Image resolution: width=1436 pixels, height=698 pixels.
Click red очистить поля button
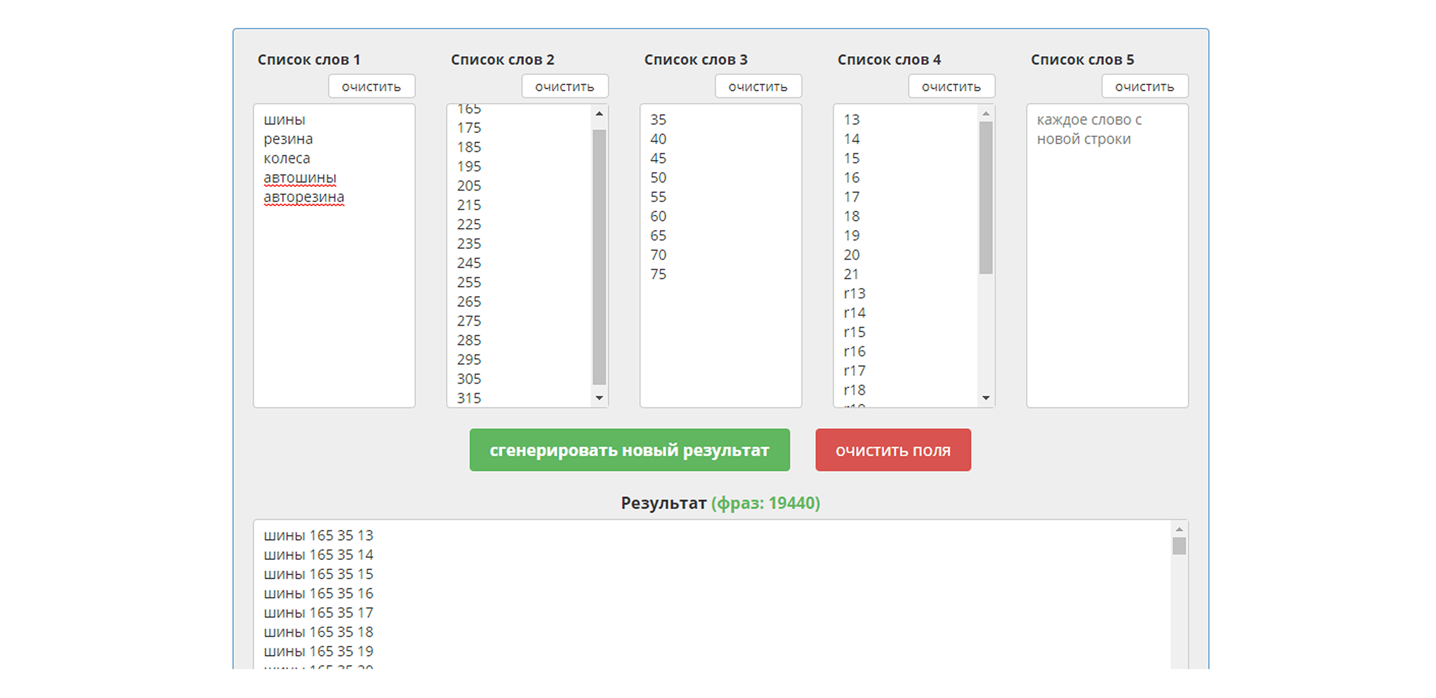pyautogui.click(x=893, y=450)
